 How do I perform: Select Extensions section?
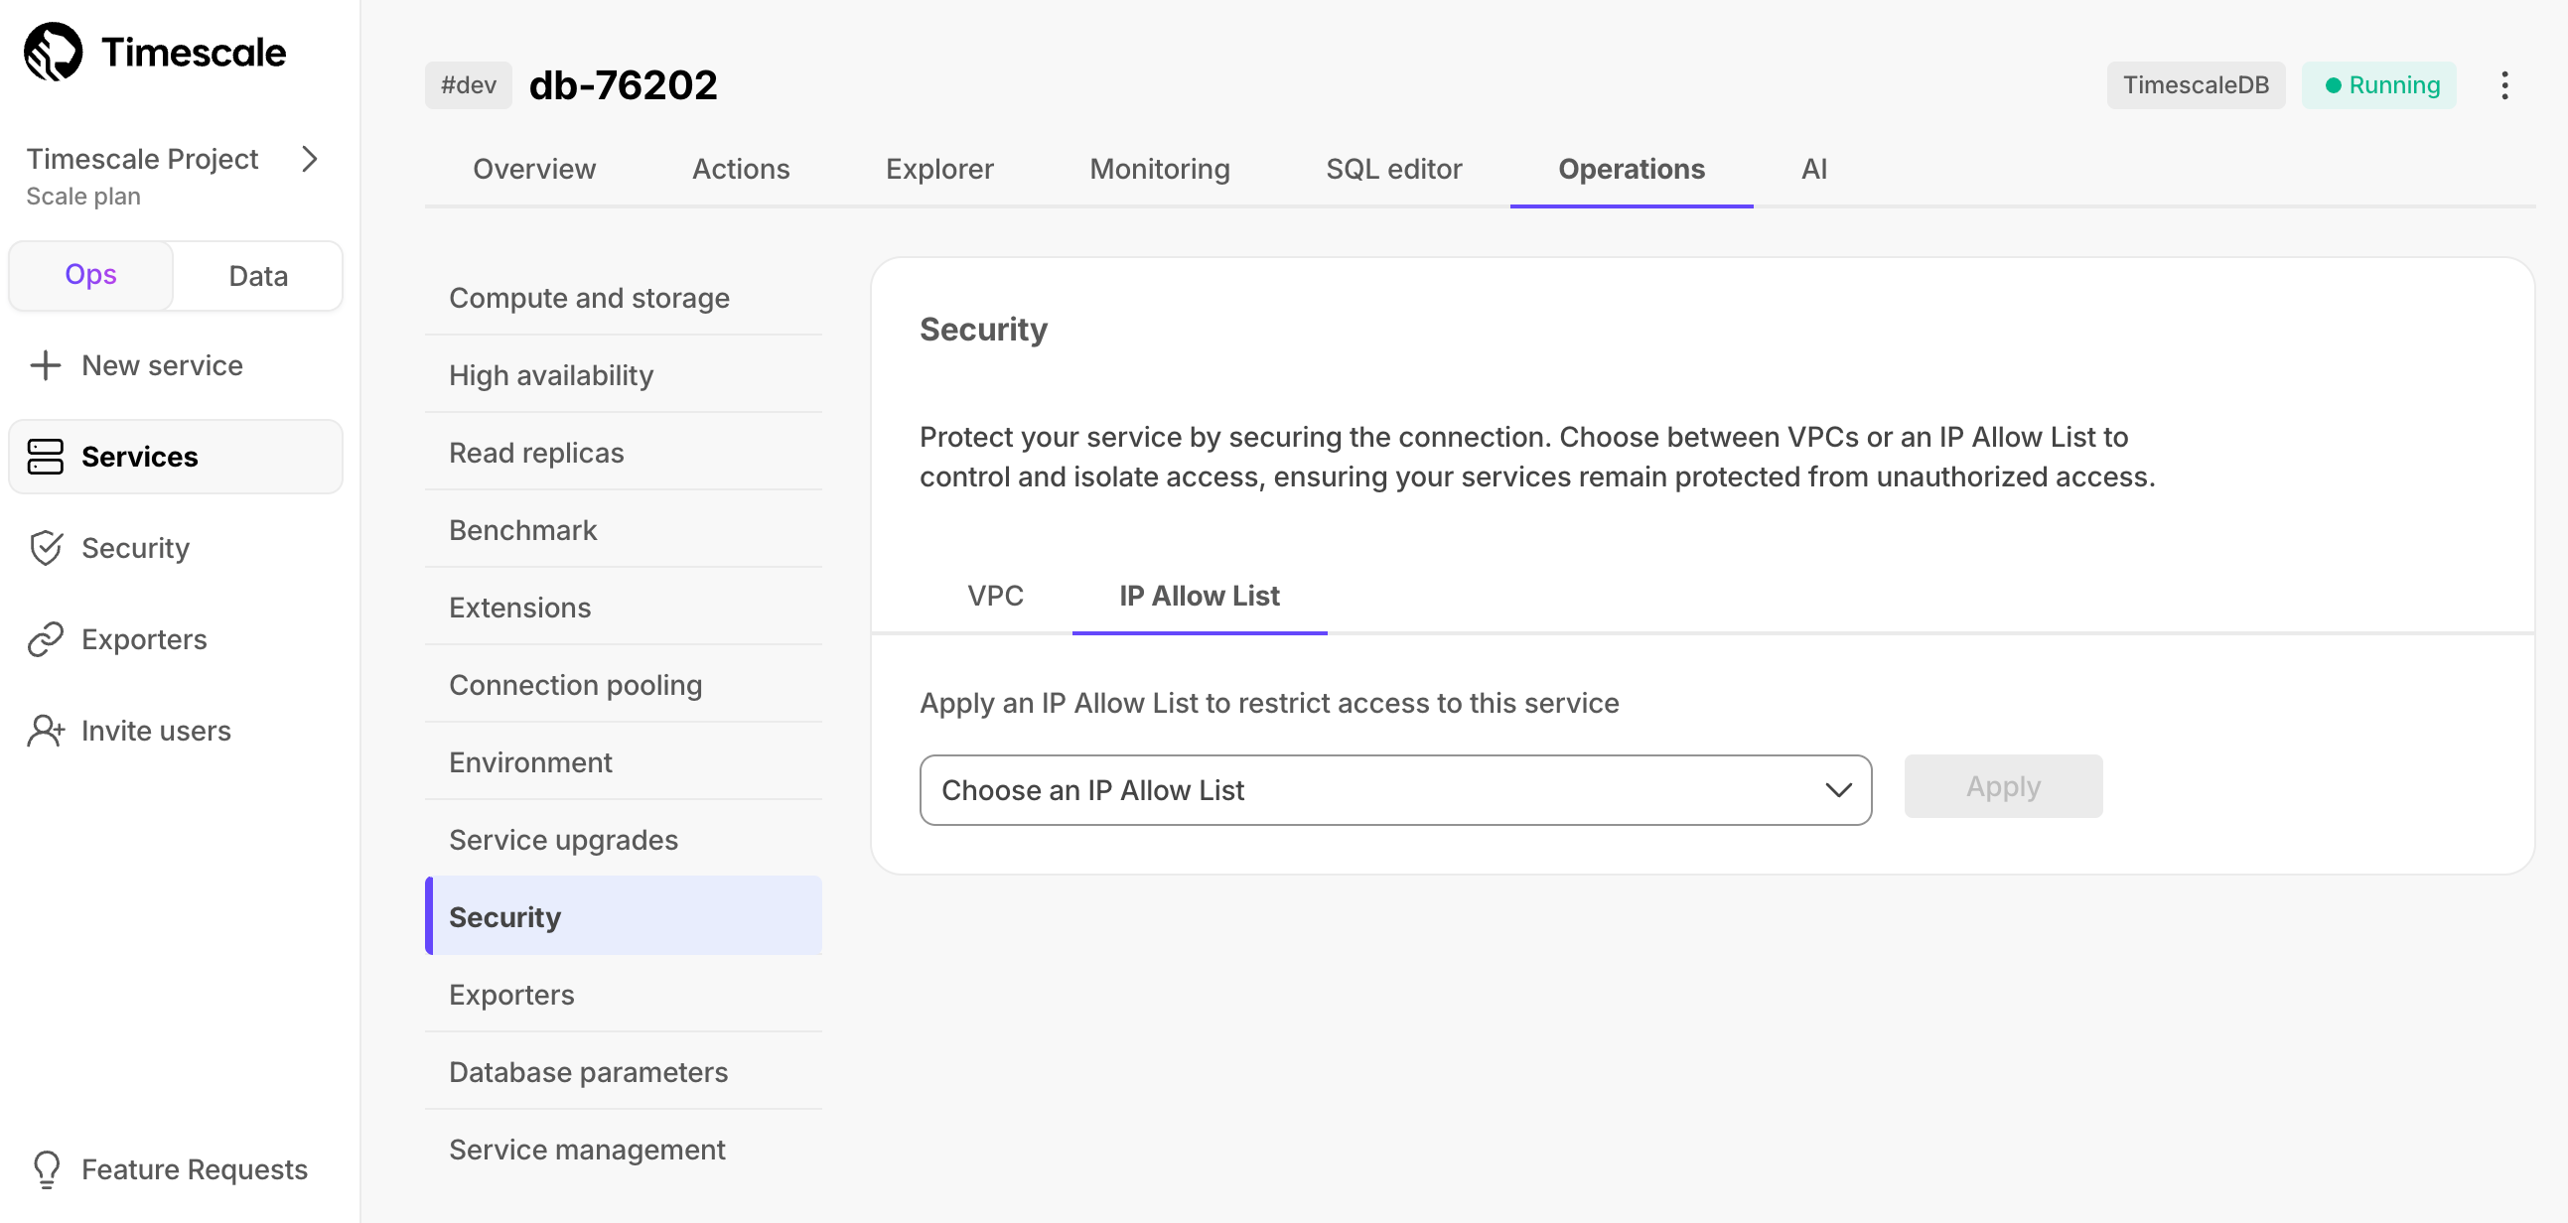coord(623,607)
